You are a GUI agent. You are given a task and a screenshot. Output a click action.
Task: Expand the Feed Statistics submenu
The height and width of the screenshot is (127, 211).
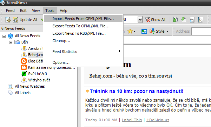(x=83, y=52)
